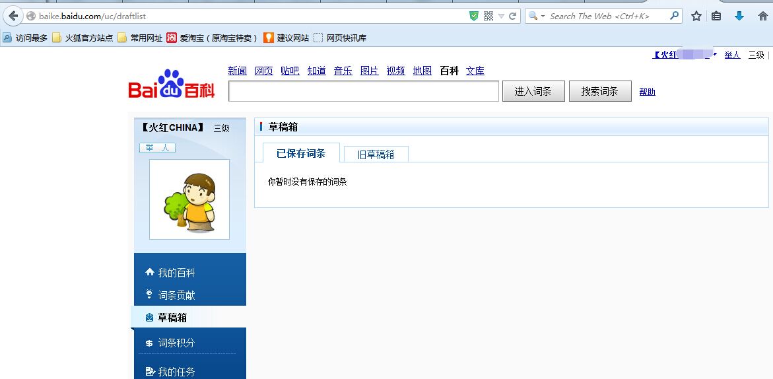Open the top-right username account link

pyautogui.click(x=685, y=55)
